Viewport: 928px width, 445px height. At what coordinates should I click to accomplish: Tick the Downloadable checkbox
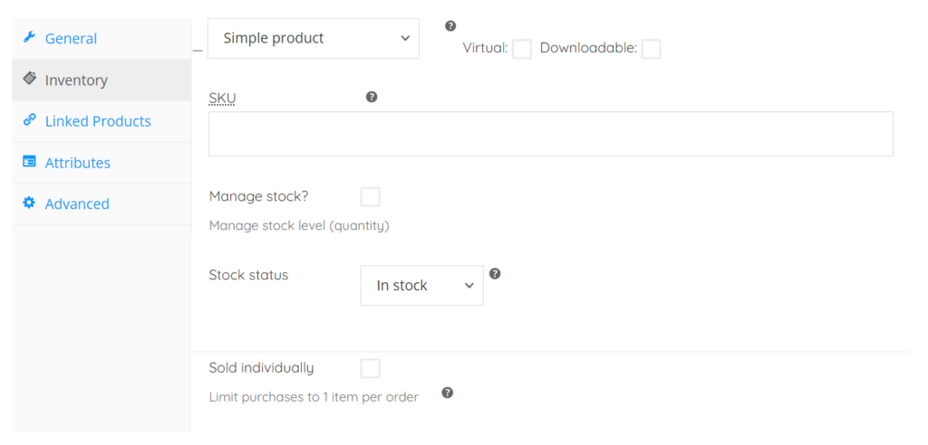coord(651,49)
